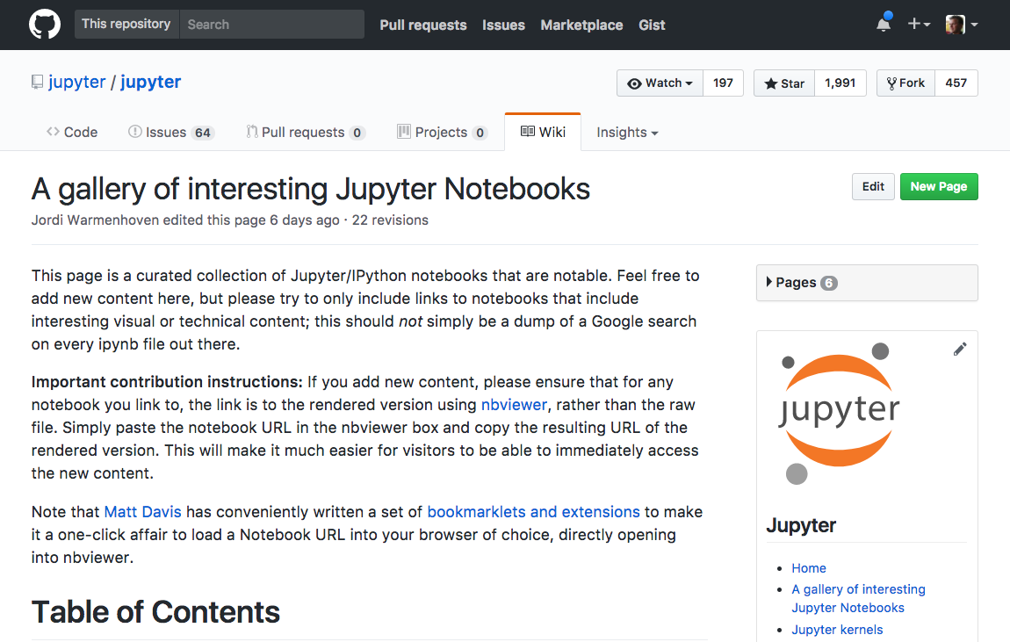Focus the Search input field
The height and width of the screenshot is (642, 1010).
pyautogui.click(x=272, y=24)
